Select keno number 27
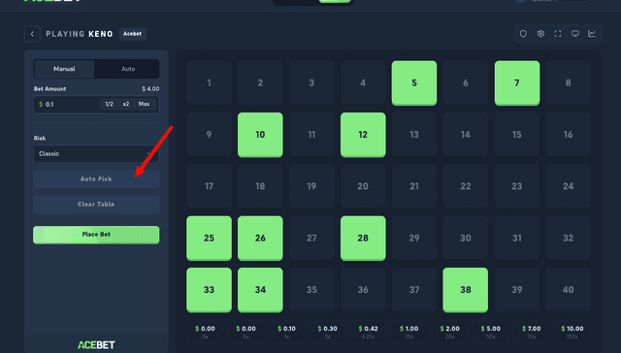The width and height of the screenshot is (621, 353). click(311, 239)
